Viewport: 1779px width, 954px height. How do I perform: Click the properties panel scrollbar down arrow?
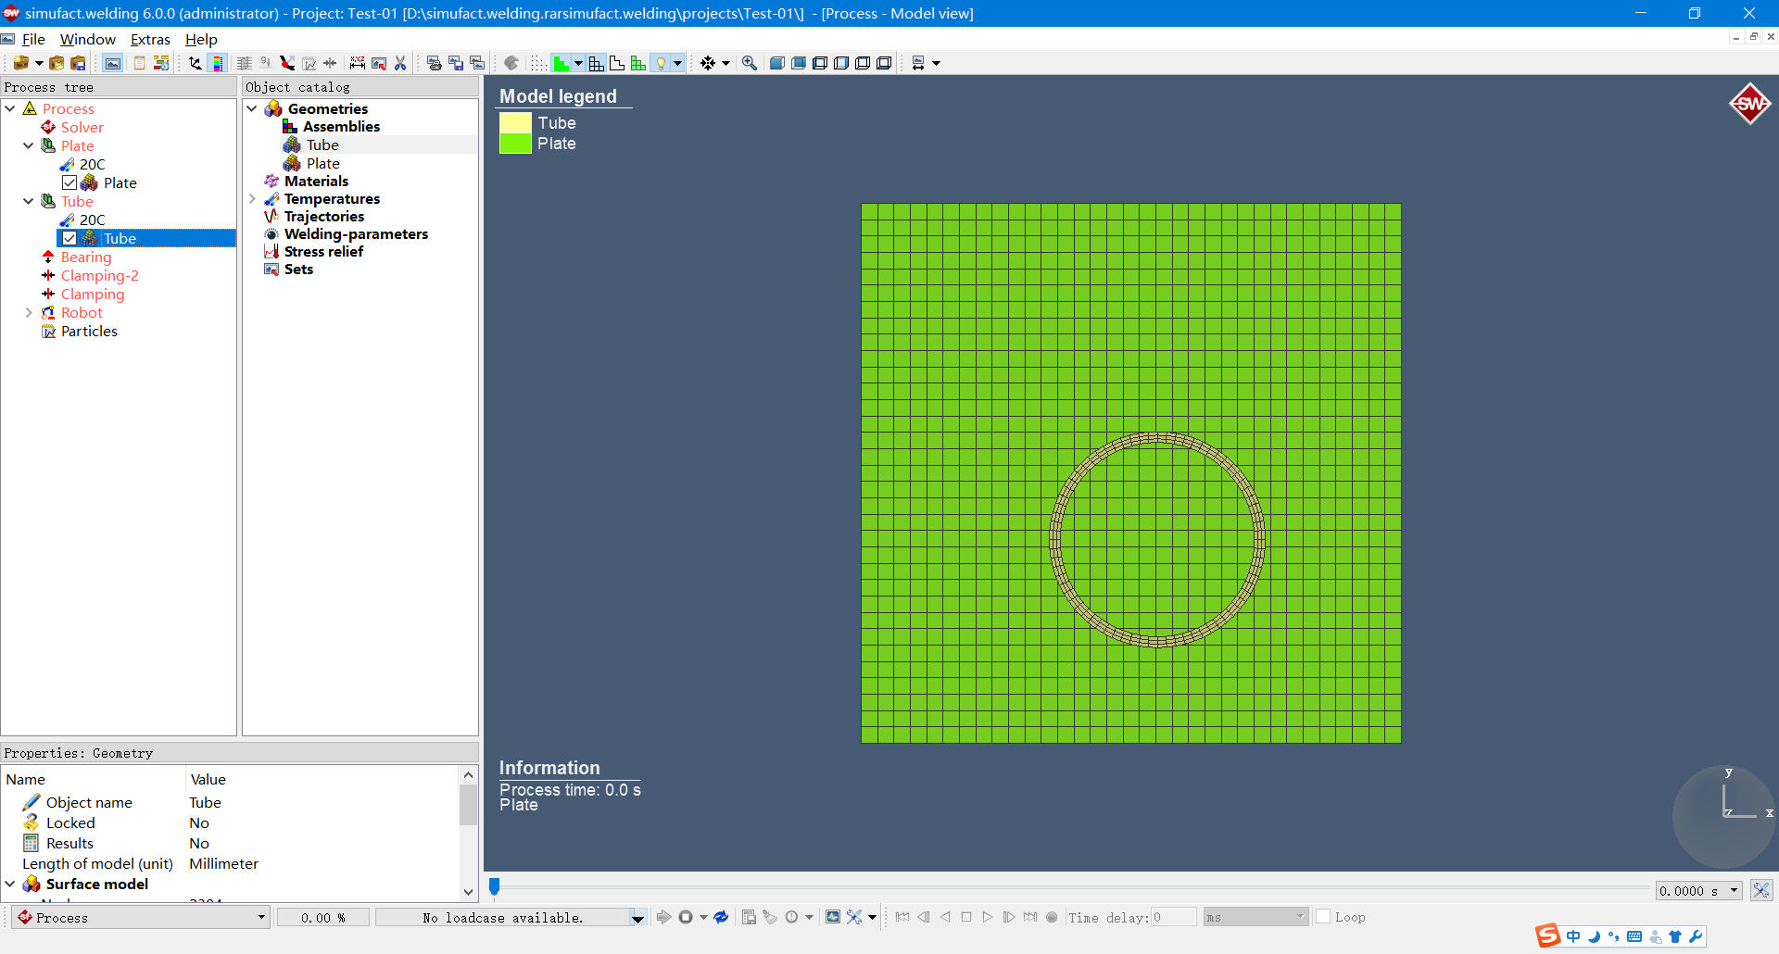(468, 892)
